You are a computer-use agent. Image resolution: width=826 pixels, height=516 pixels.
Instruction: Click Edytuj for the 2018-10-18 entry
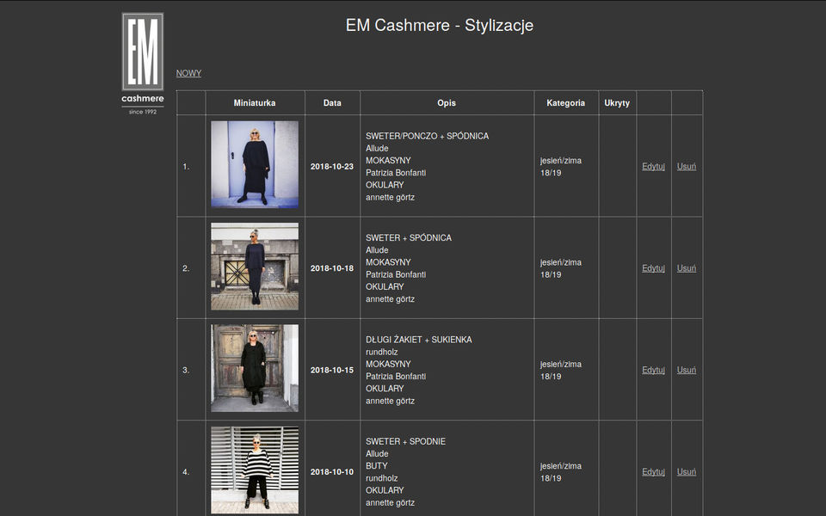pyautogui.click(x=653, y=268)
